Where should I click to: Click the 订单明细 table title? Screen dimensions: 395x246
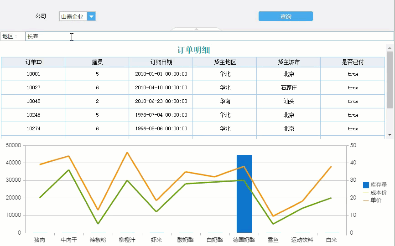coord(193,50)
